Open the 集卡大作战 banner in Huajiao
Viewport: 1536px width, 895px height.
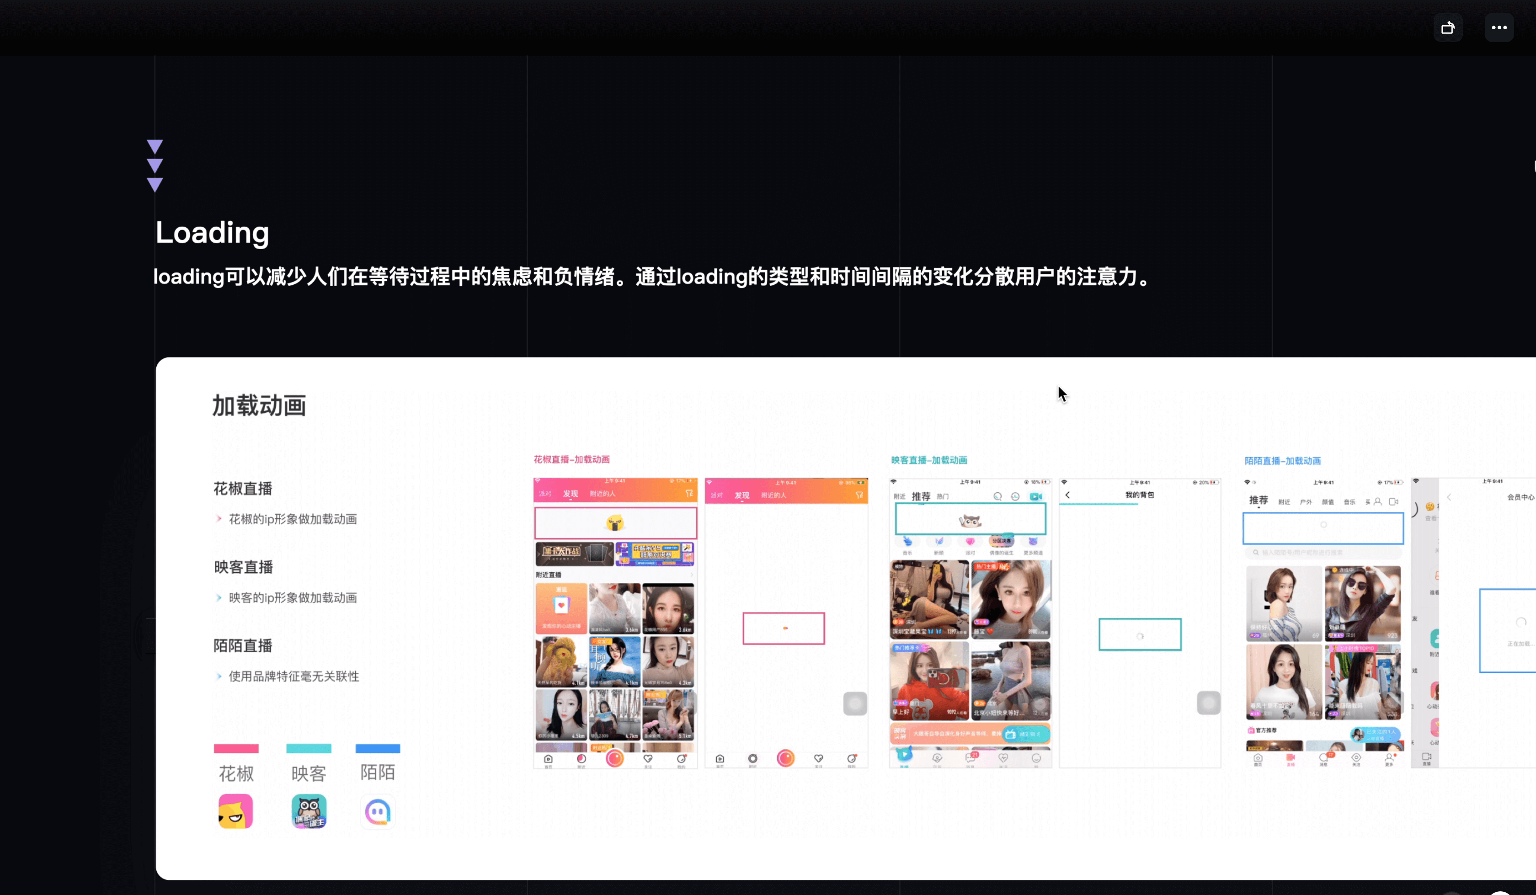click(x=574, y=554)
